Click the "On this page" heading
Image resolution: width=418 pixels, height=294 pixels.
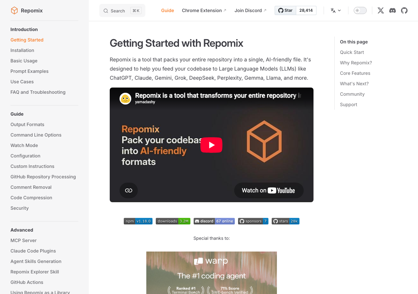pyautogui.click(x=354, y=42)
